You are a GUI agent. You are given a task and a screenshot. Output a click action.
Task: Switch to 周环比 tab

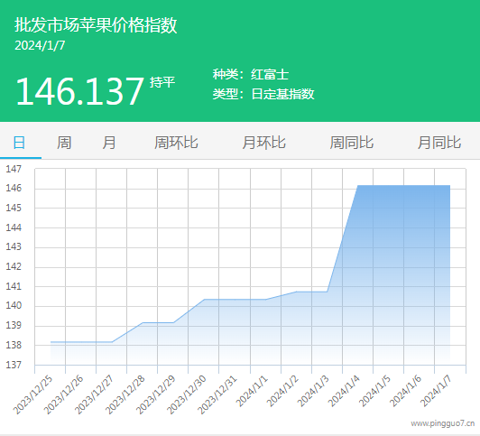176,143
